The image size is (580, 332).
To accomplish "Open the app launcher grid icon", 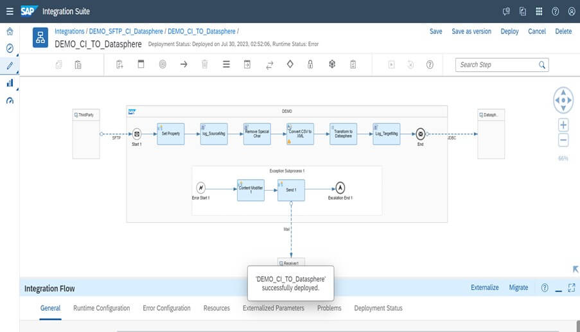I will click(539, 12).
